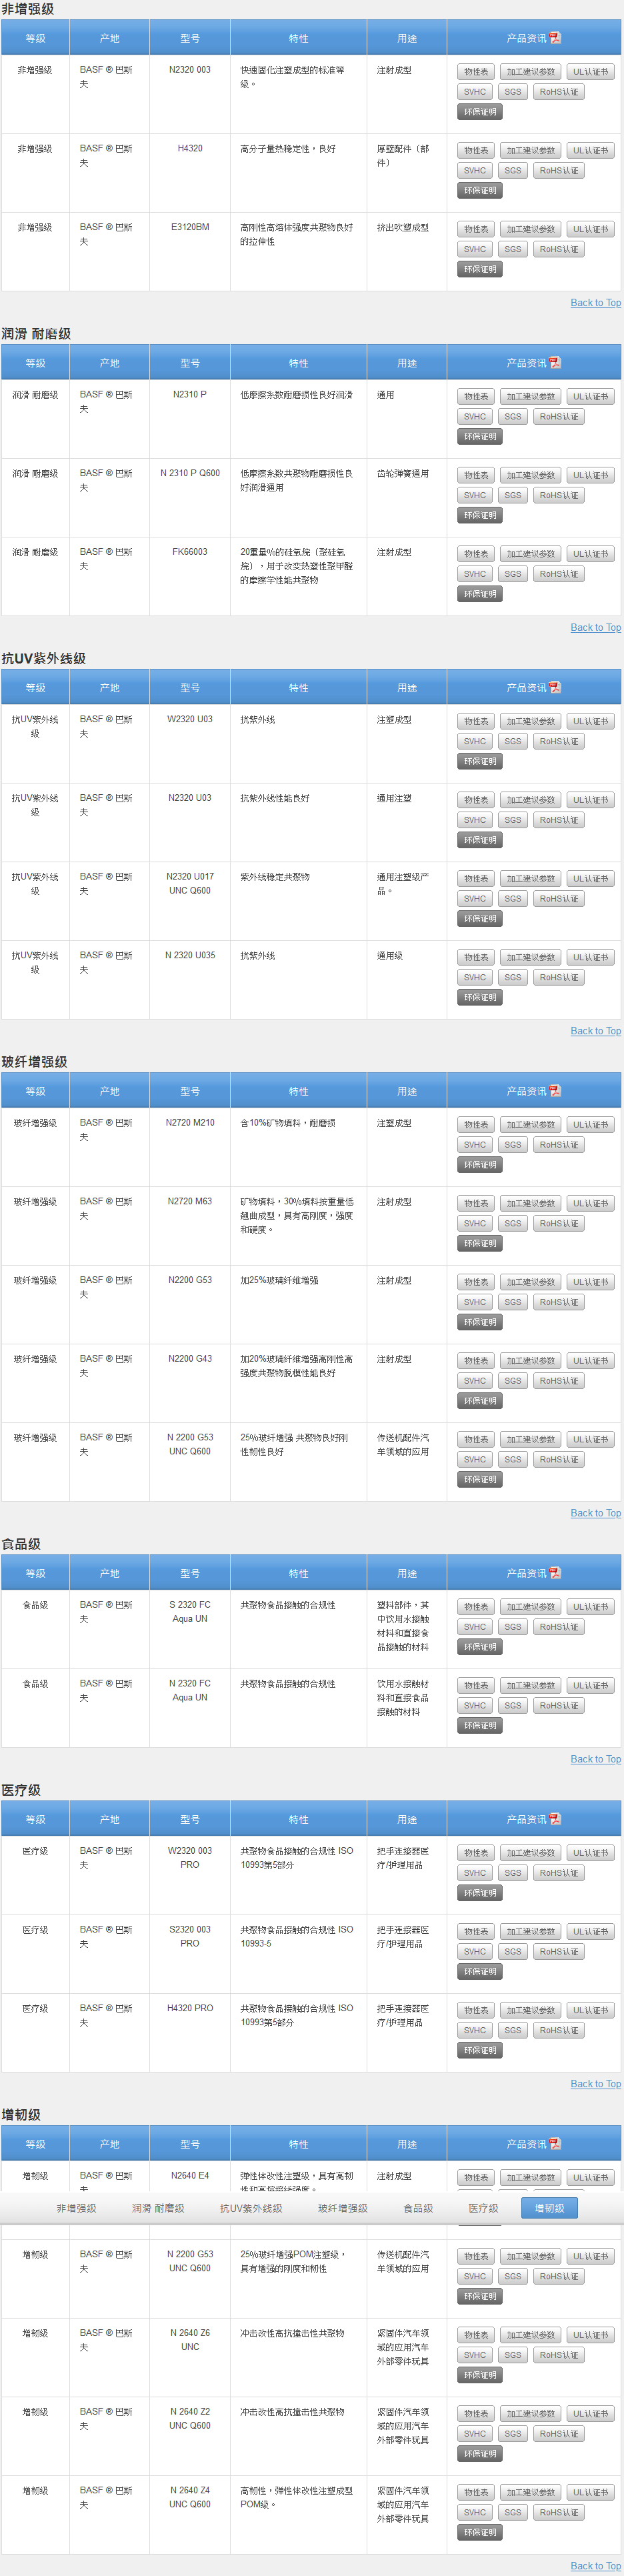The image size is (624, 2576).
Task: Click PDF icon in 非增强级 table header
Action: 555,38
